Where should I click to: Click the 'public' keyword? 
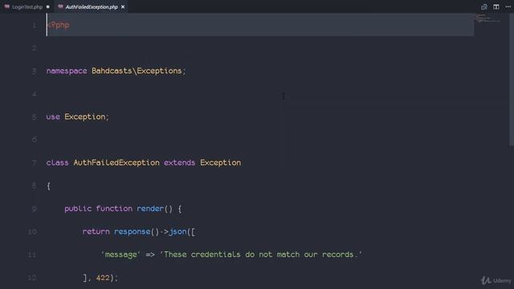[x=78, y=209]
